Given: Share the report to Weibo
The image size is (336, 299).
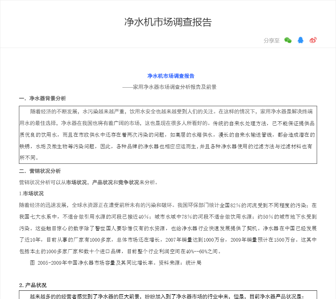Looking at the screenshot, I should 313,40.
